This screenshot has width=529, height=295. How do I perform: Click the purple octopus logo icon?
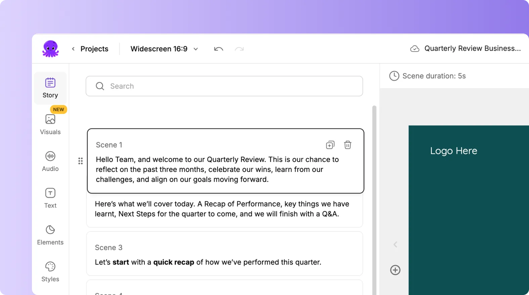[x=51, y=49]
